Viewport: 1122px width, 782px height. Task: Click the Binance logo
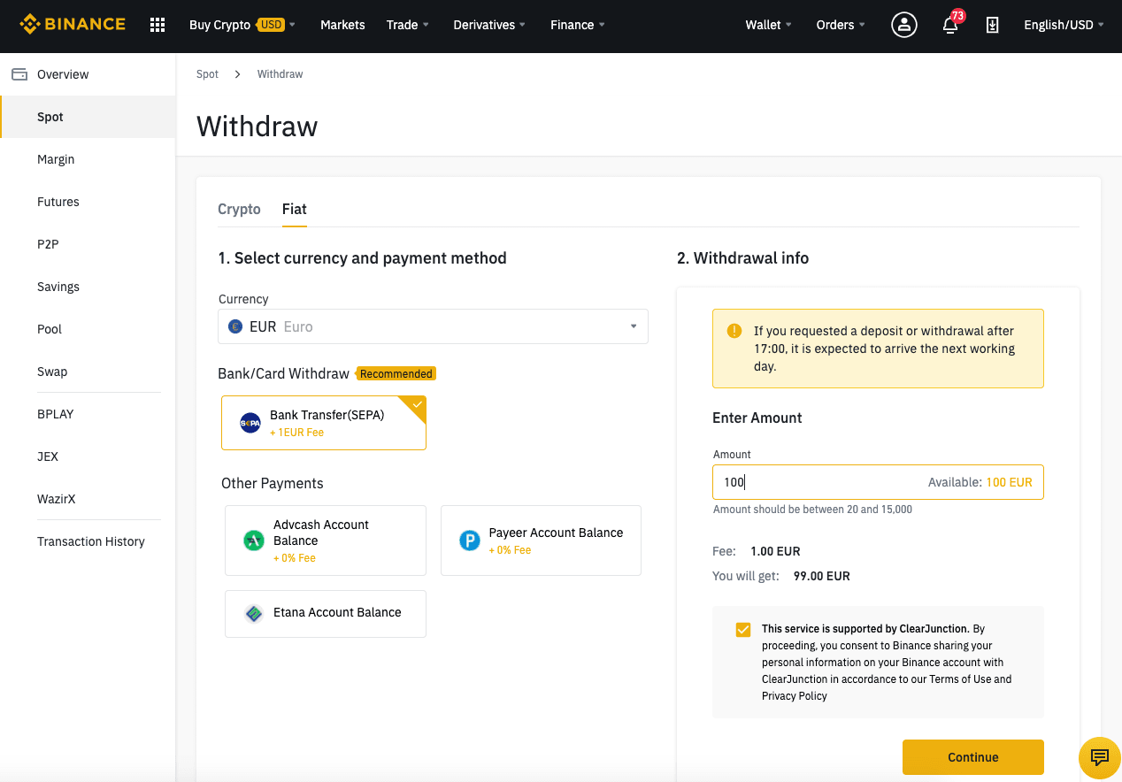[x=73, y=25]
